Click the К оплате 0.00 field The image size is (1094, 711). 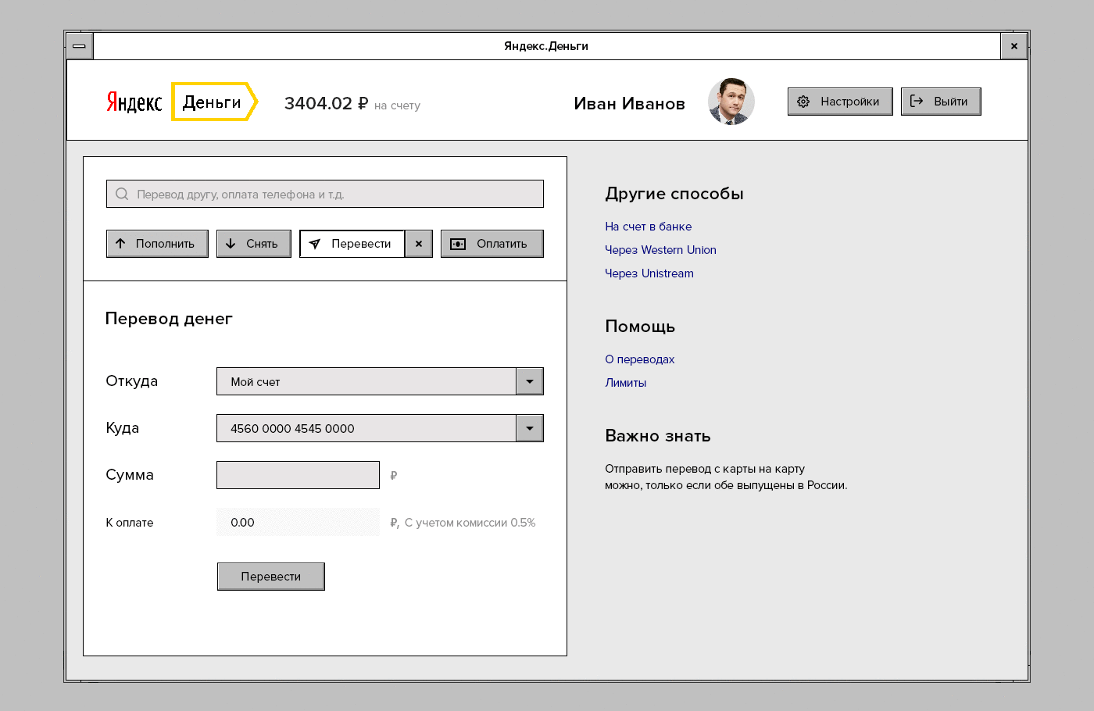tap(298, 522)
